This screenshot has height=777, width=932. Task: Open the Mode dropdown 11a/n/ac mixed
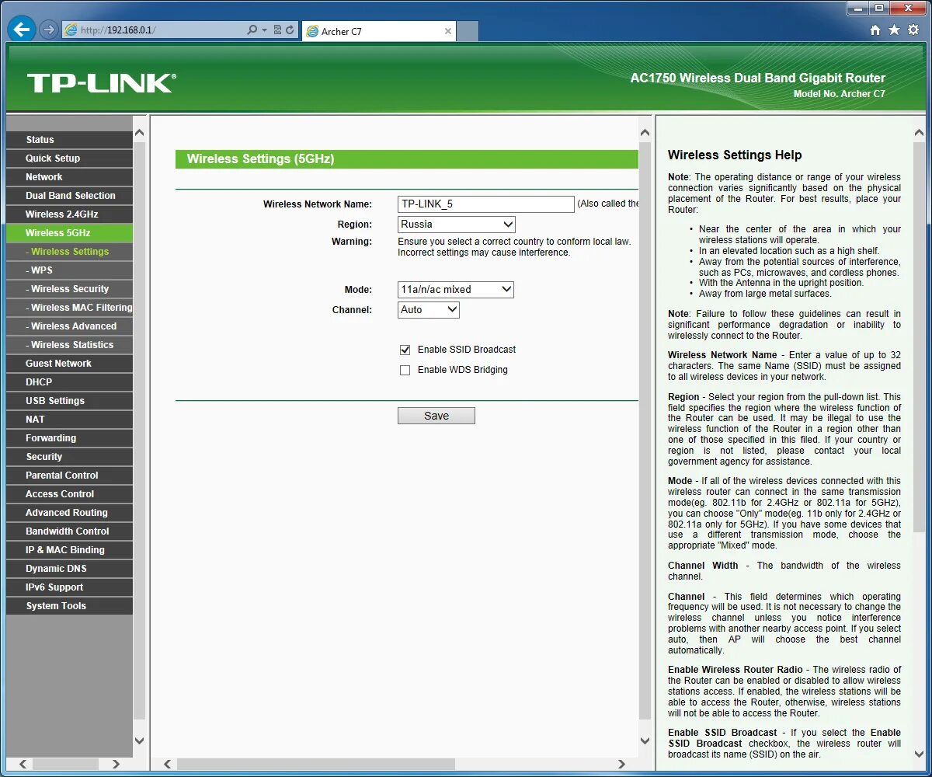coord(456,290)
